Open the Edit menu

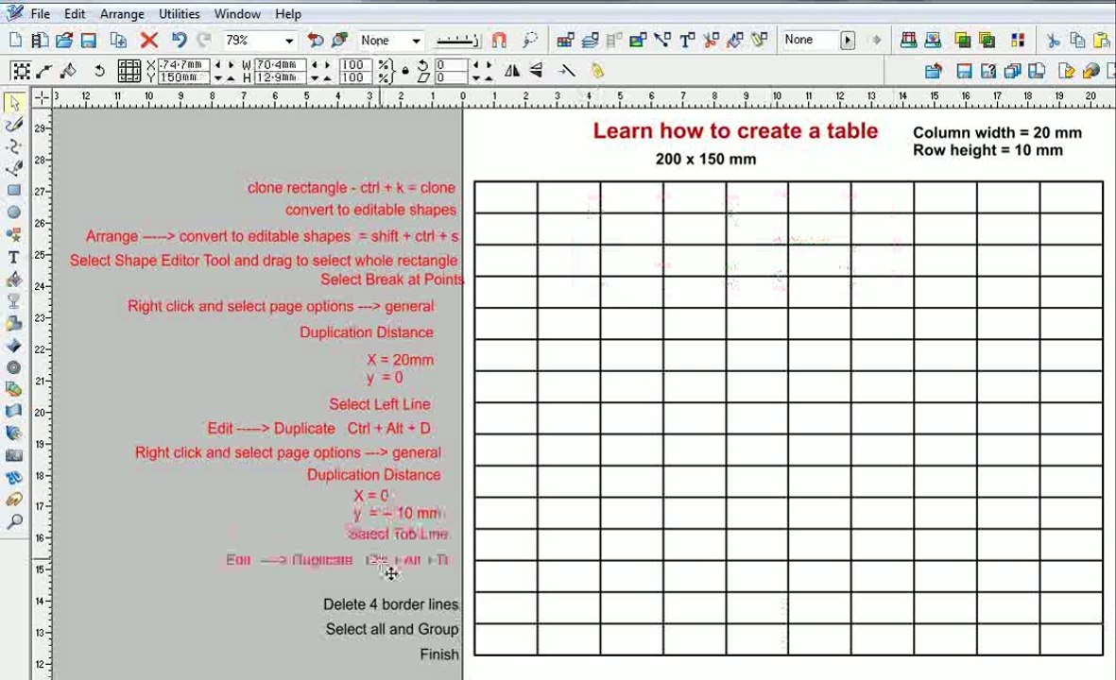coord(75,13)
